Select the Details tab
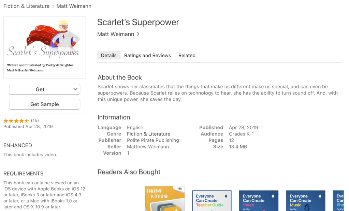This screenshot has height=211, width=349. pos(109,55)
